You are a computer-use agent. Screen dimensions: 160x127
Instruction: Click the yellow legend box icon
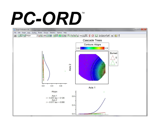tap(116, 36)
